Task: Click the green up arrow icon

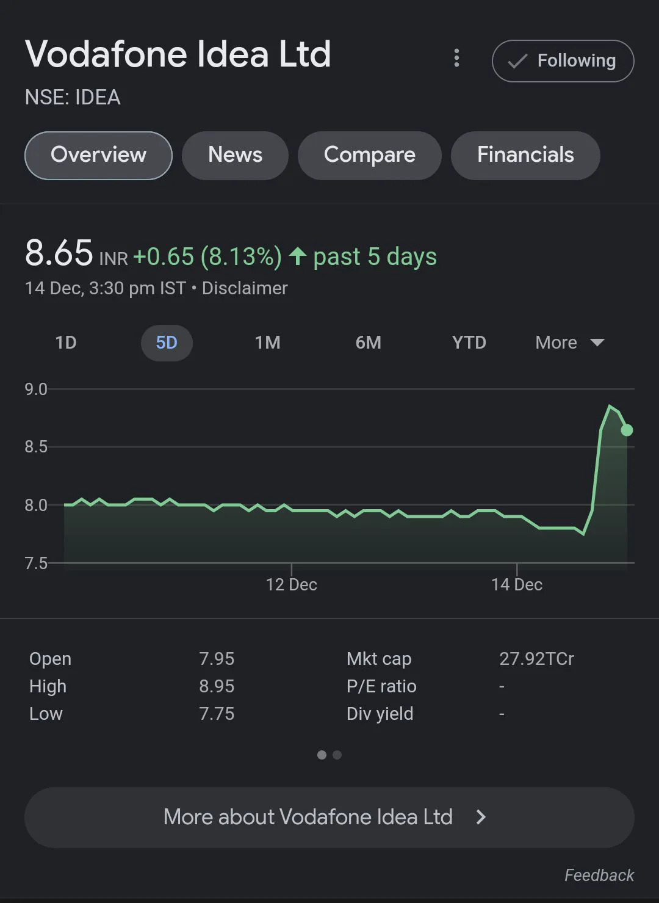Action: [297, 256]
